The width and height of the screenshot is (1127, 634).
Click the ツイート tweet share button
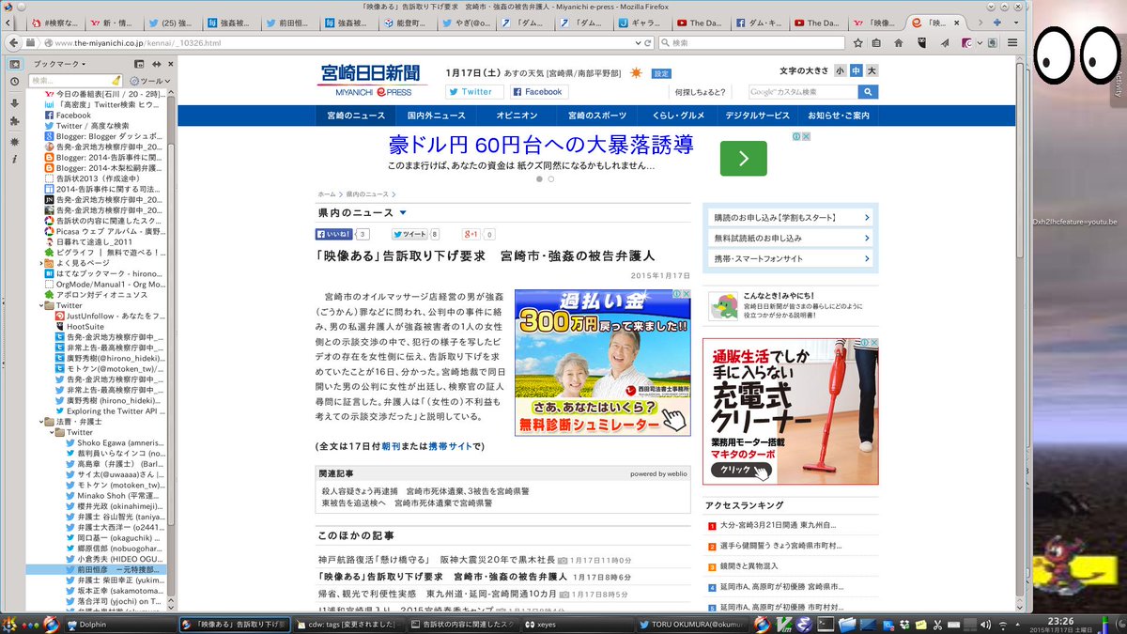click(409, 234)
